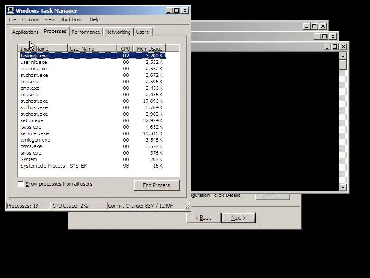Open the Shut Down menu
The width and height of the screenshot is (370, 278).
(x=72, y=19)
